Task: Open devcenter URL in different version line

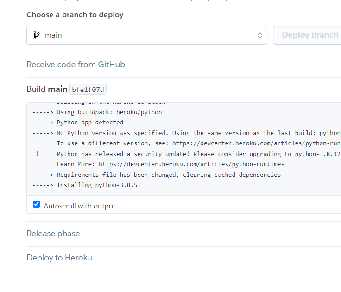Action: click(x=257, y=143)
